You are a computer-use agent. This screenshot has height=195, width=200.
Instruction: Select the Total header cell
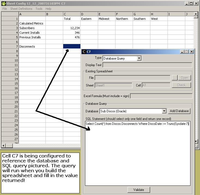pyautogui.click(x=72, y=19)
